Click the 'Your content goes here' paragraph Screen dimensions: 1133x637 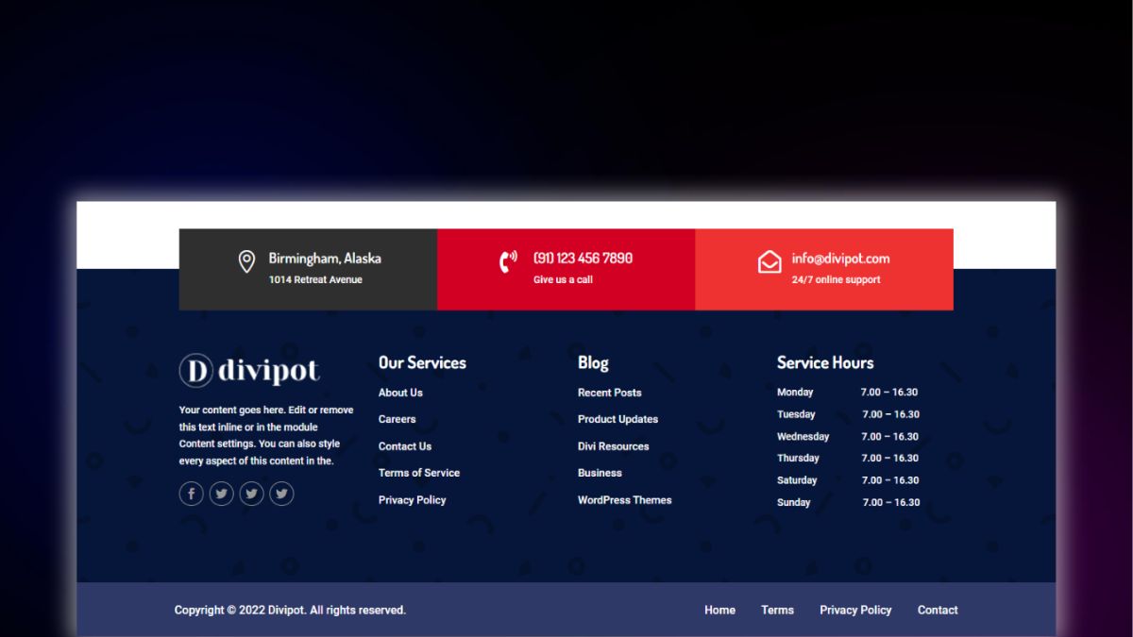(x=266, y=436)
